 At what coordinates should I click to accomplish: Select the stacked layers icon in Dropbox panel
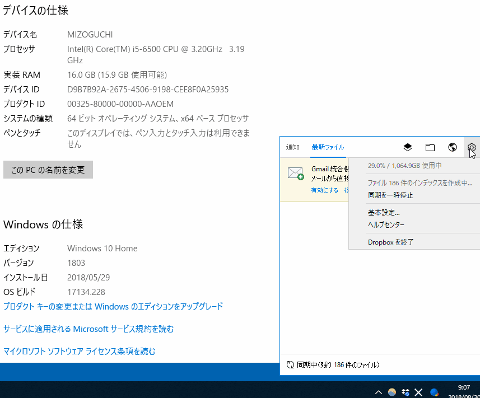[x=407, y=147]
